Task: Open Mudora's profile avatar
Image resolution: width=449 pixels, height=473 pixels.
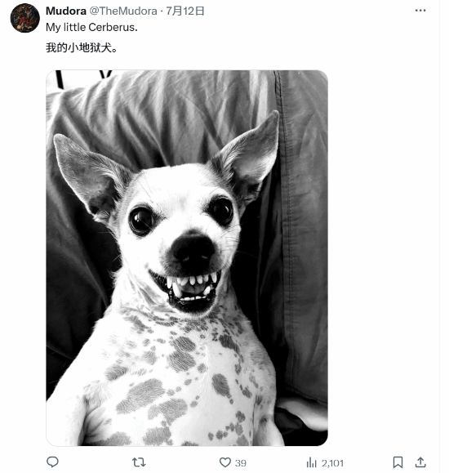Action: tap(25, 18)
